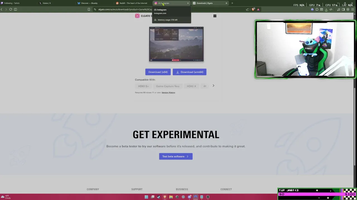Click the Download (arm64) button

pyautogui.click(x=189, y=72)
